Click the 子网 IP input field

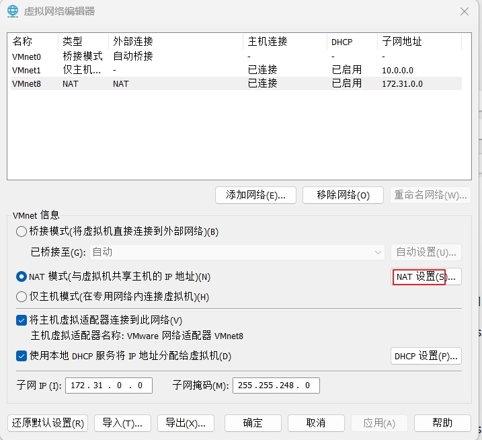[109, 386]
